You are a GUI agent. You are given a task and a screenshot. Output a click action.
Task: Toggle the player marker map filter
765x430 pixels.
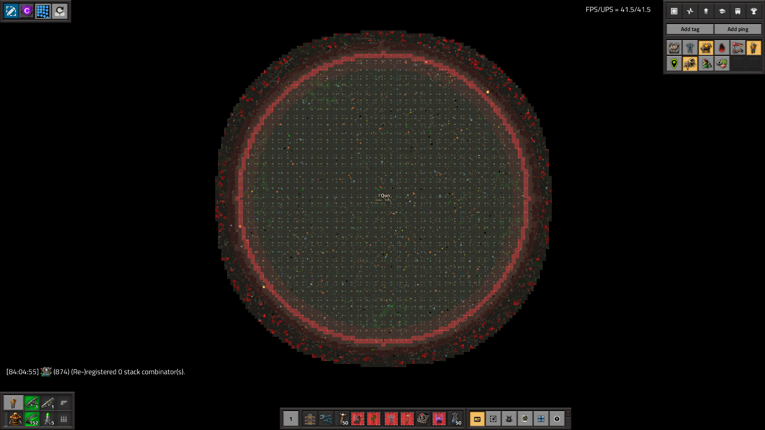click(753, 48)
